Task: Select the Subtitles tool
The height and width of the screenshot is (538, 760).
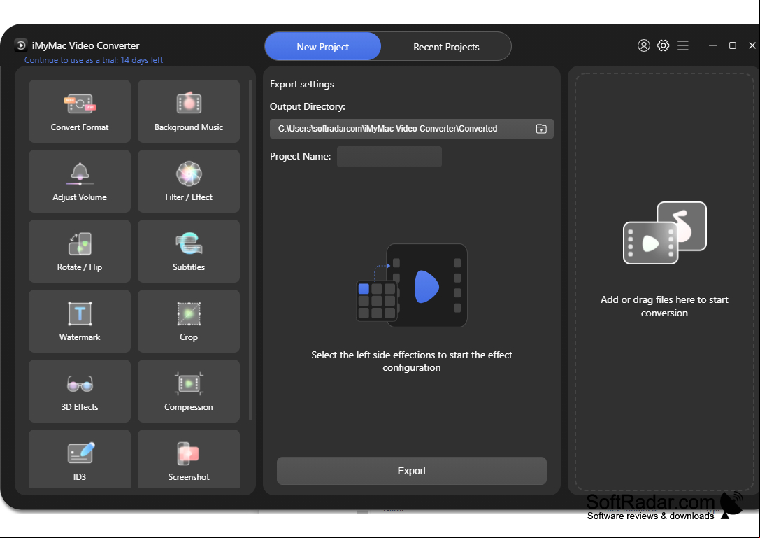Action: tap(189, 250)
